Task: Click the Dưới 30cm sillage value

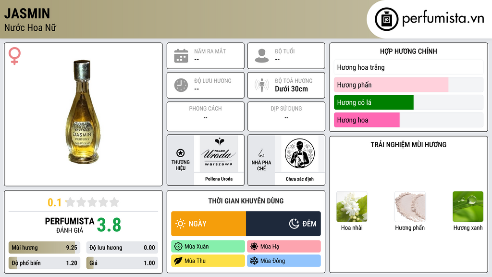Action: click(292, 89)
